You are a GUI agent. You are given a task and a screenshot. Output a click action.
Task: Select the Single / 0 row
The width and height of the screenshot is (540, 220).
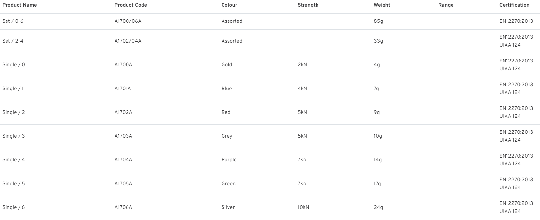tap(270, 65)
